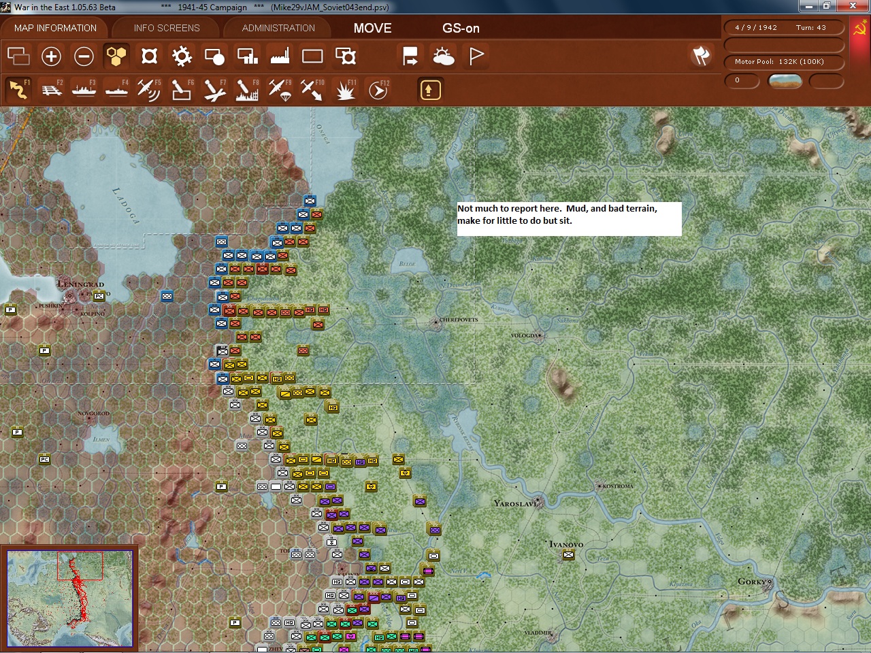This screenshot has width=871, height=653.
Task: Click the Motor Pool 132K readout
Action: [x=783, y=62]
